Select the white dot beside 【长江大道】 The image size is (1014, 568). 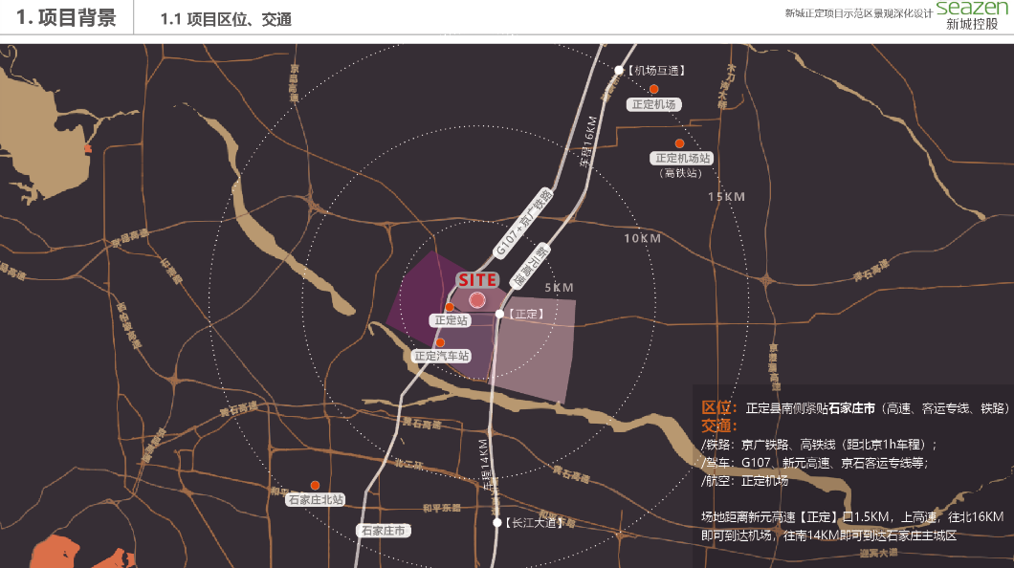coord(497,523)
